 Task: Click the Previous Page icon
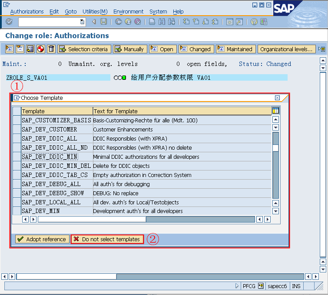pyautogui.click(x=196, y=22)
